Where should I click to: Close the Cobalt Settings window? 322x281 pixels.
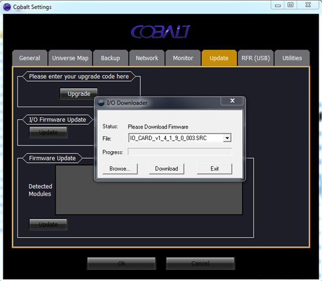308,5
